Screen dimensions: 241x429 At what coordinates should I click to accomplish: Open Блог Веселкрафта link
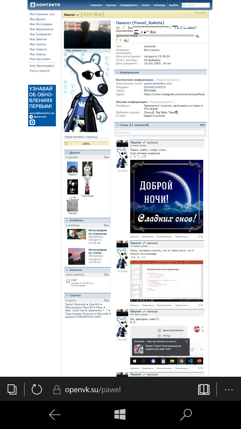tap(42, 66)
